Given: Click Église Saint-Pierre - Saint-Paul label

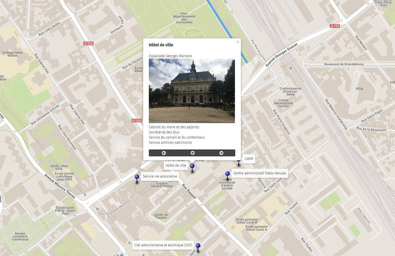Looking at the screenshot, I should point(66,210).
